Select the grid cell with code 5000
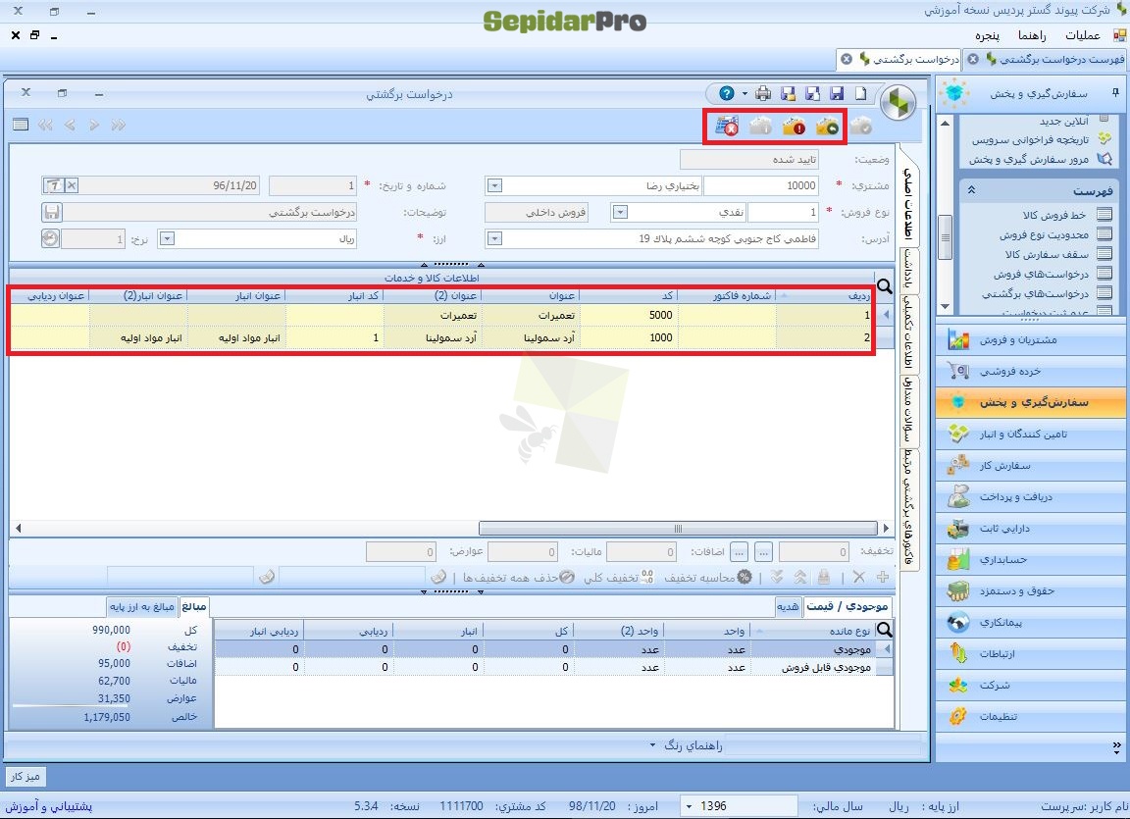 coord(629,315)
